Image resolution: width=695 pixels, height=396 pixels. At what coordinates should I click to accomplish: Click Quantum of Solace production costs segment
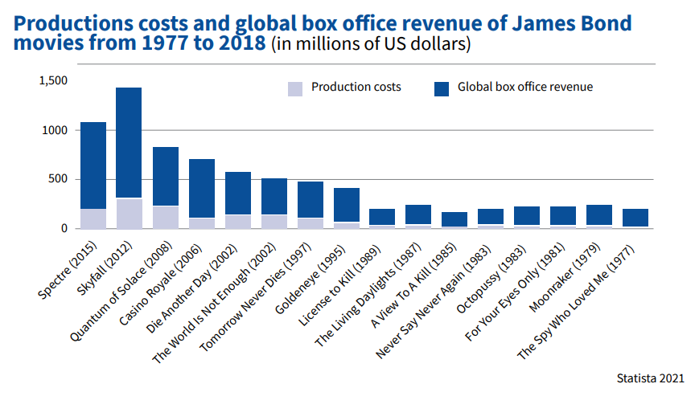pos(166,218)
